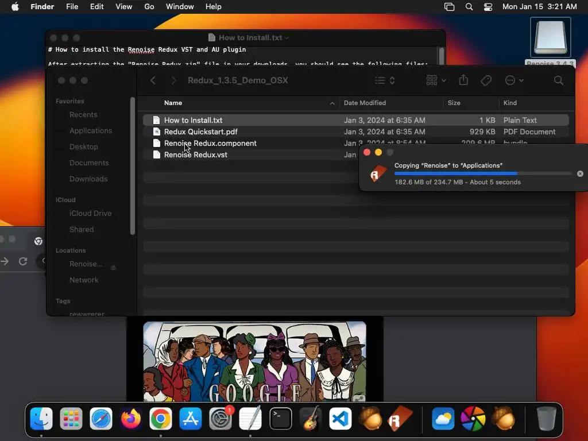Sort by Size column header

pyautogui.click(x=454, y=103)
